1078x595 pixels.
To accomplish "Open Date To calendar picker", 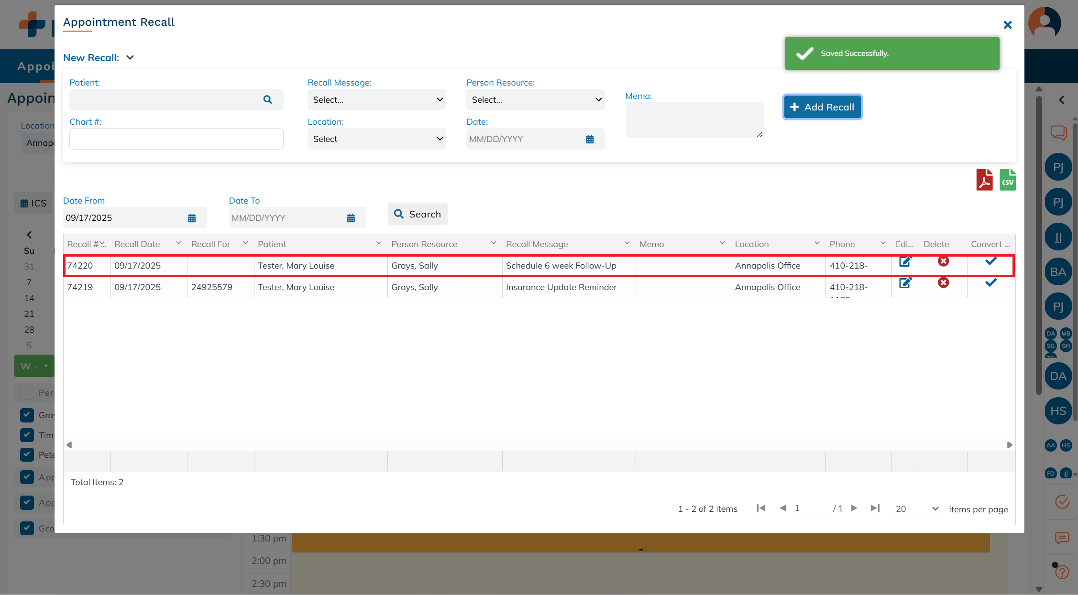I will (x=351, y=218).
